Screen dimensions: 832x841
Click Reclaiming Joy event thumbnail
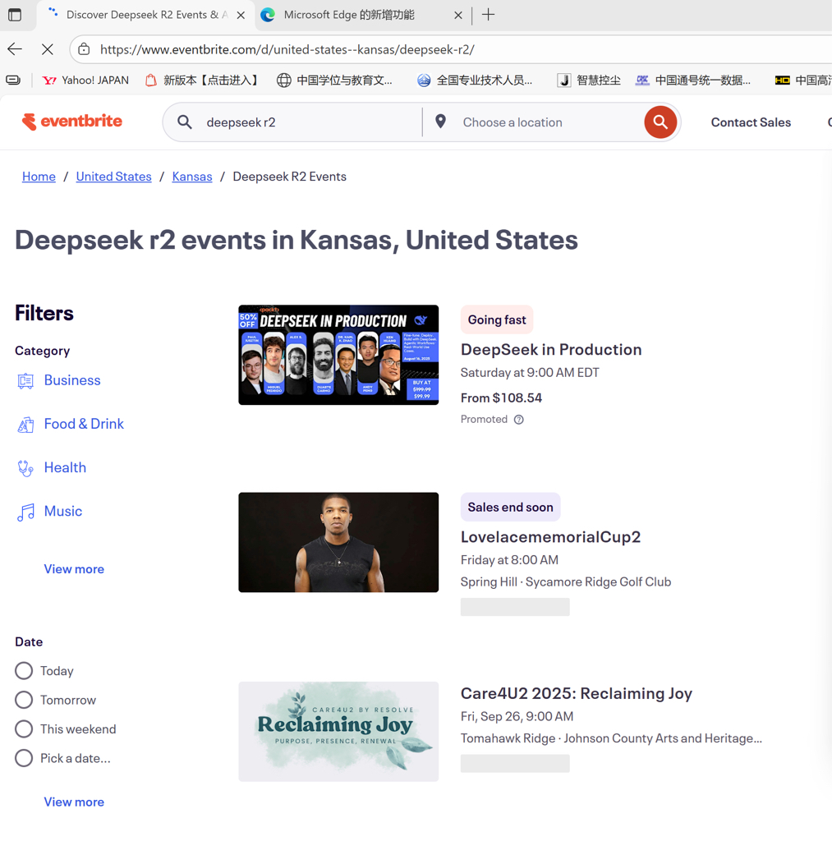tap(338, 732)
